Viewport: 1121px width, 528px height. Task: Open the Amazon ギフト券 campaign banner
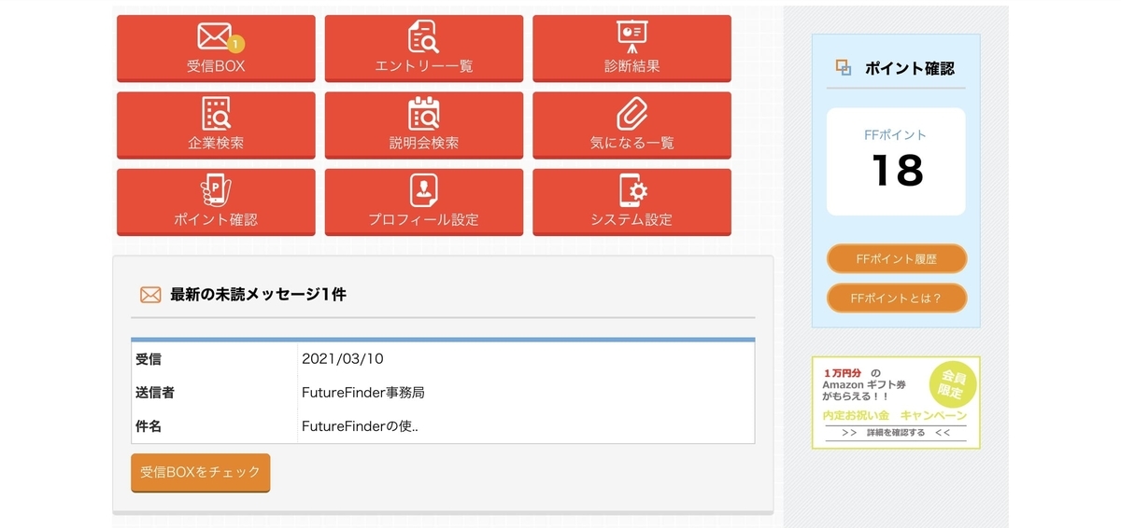896,402
